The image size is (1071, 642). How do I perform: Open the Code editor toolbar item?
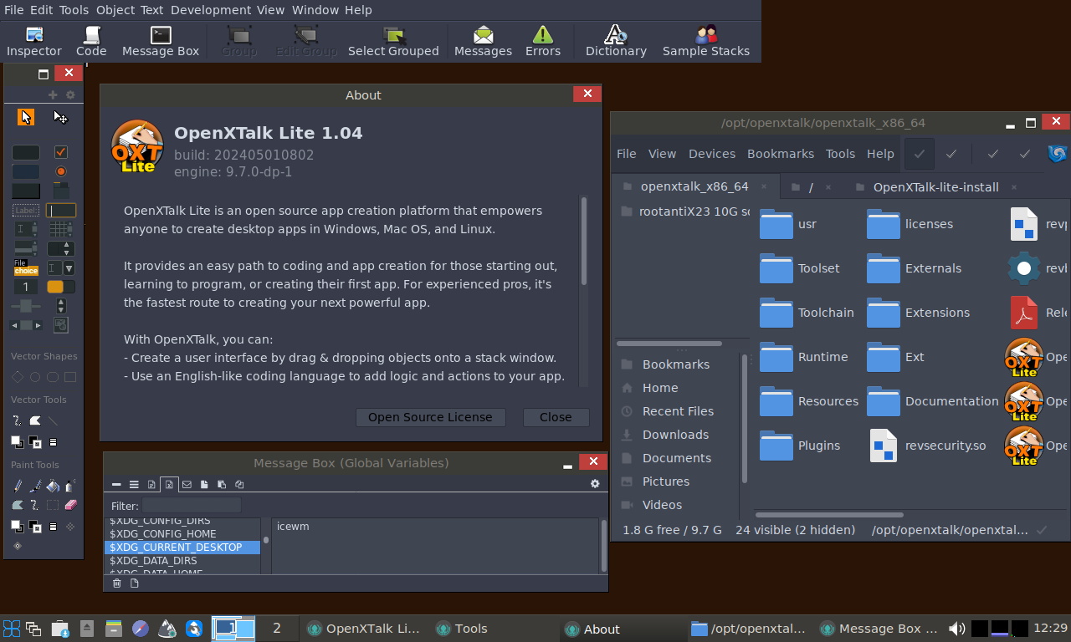pyautogui.click(x=91, y=41)
